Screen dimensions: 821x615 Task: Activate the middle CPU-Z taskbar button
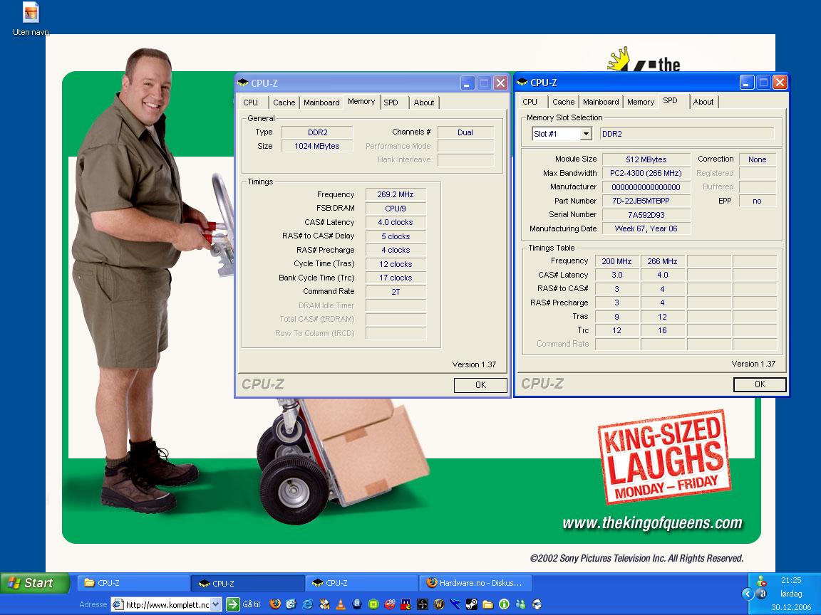[x=248, y=583]
